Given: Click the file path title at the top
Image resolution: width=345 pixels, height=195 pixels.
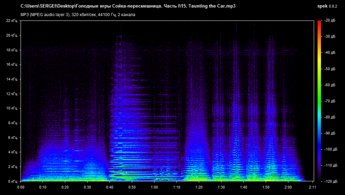Looking at the screenshot, I should 128,6.
